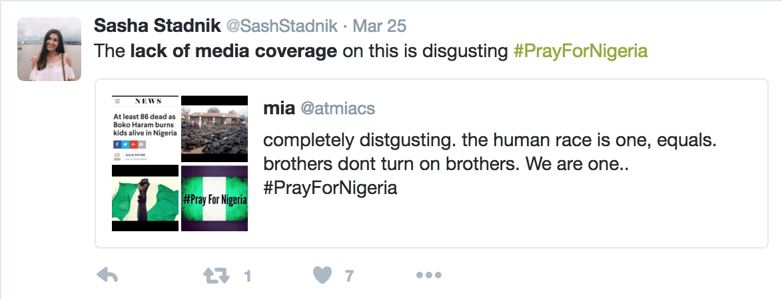The width and height of the screenshot is (782, 299).
Task: Click the Mar 25 timestamp
Action: pyautogui.click(x=380, y=26)
